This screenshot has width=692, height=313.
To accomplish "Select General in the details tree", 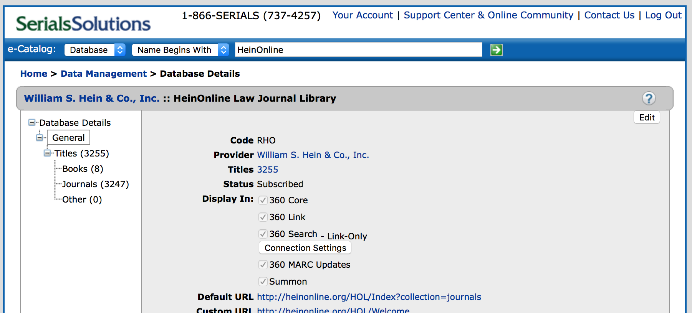I will pyautogui.click(x=68, y=138).
